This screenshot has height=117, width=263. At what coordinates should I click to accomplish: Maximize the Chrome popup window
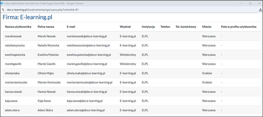pyautogui.click(x=250, y=3)
